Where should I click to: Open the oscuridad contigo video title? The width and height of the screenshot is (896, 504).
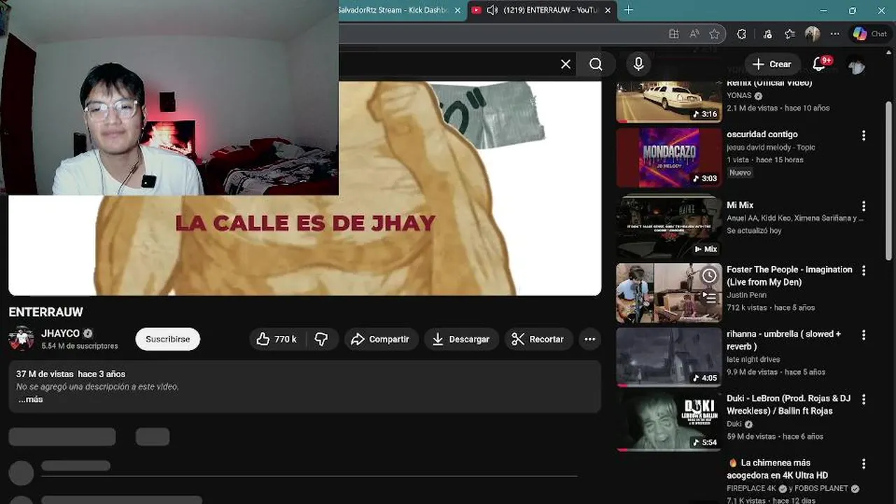[x=762, y=134]
